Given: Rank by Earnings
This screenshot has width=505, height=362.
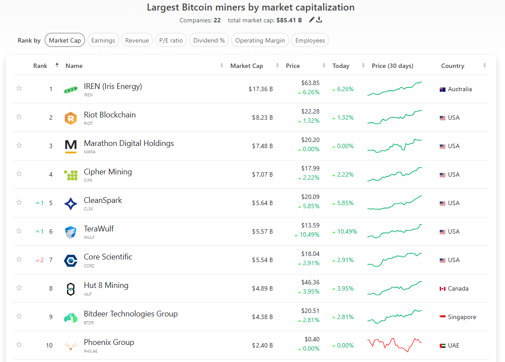Looking at the screenshot, I should coord(103,40).
